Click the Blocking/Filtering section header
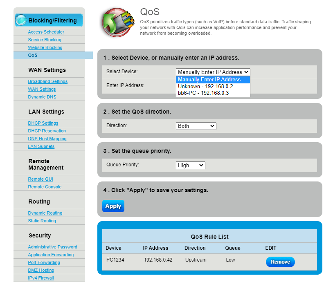 pyautogui.click(x=52, y=20)
